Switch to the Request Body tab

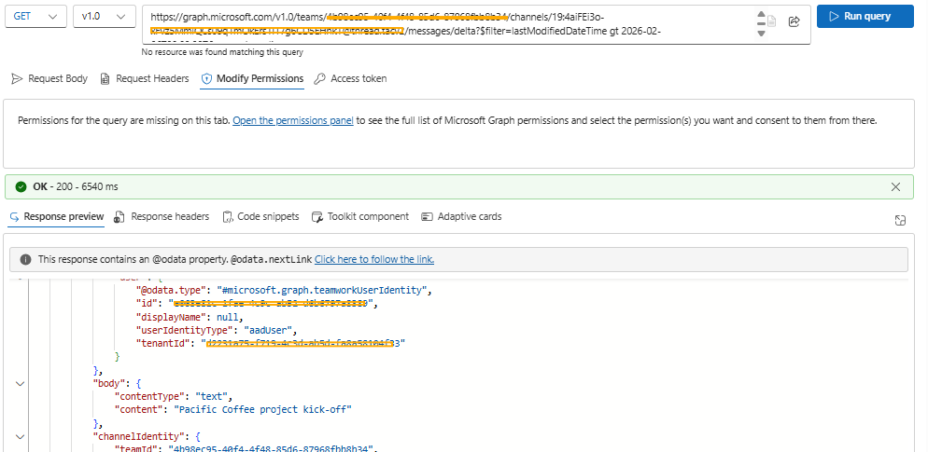click(x=49, y=78)
